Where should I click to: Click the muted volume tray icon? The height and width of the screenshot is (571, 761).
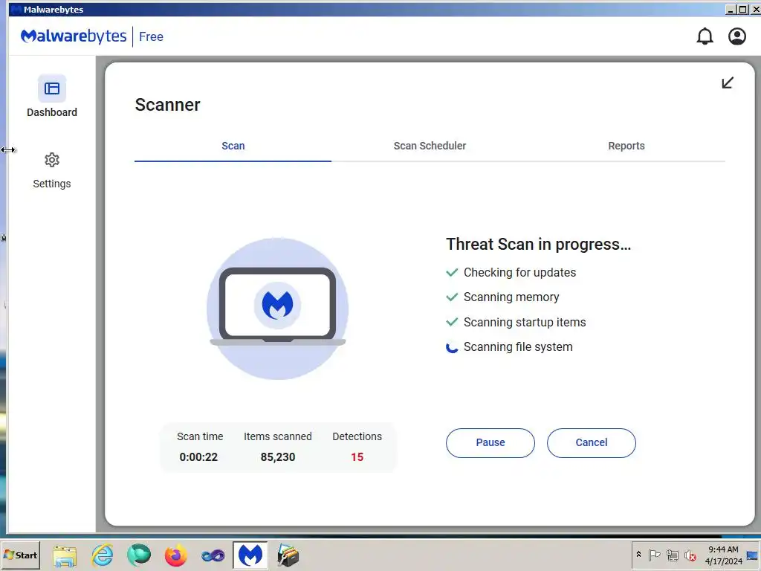tap(690, 555)
